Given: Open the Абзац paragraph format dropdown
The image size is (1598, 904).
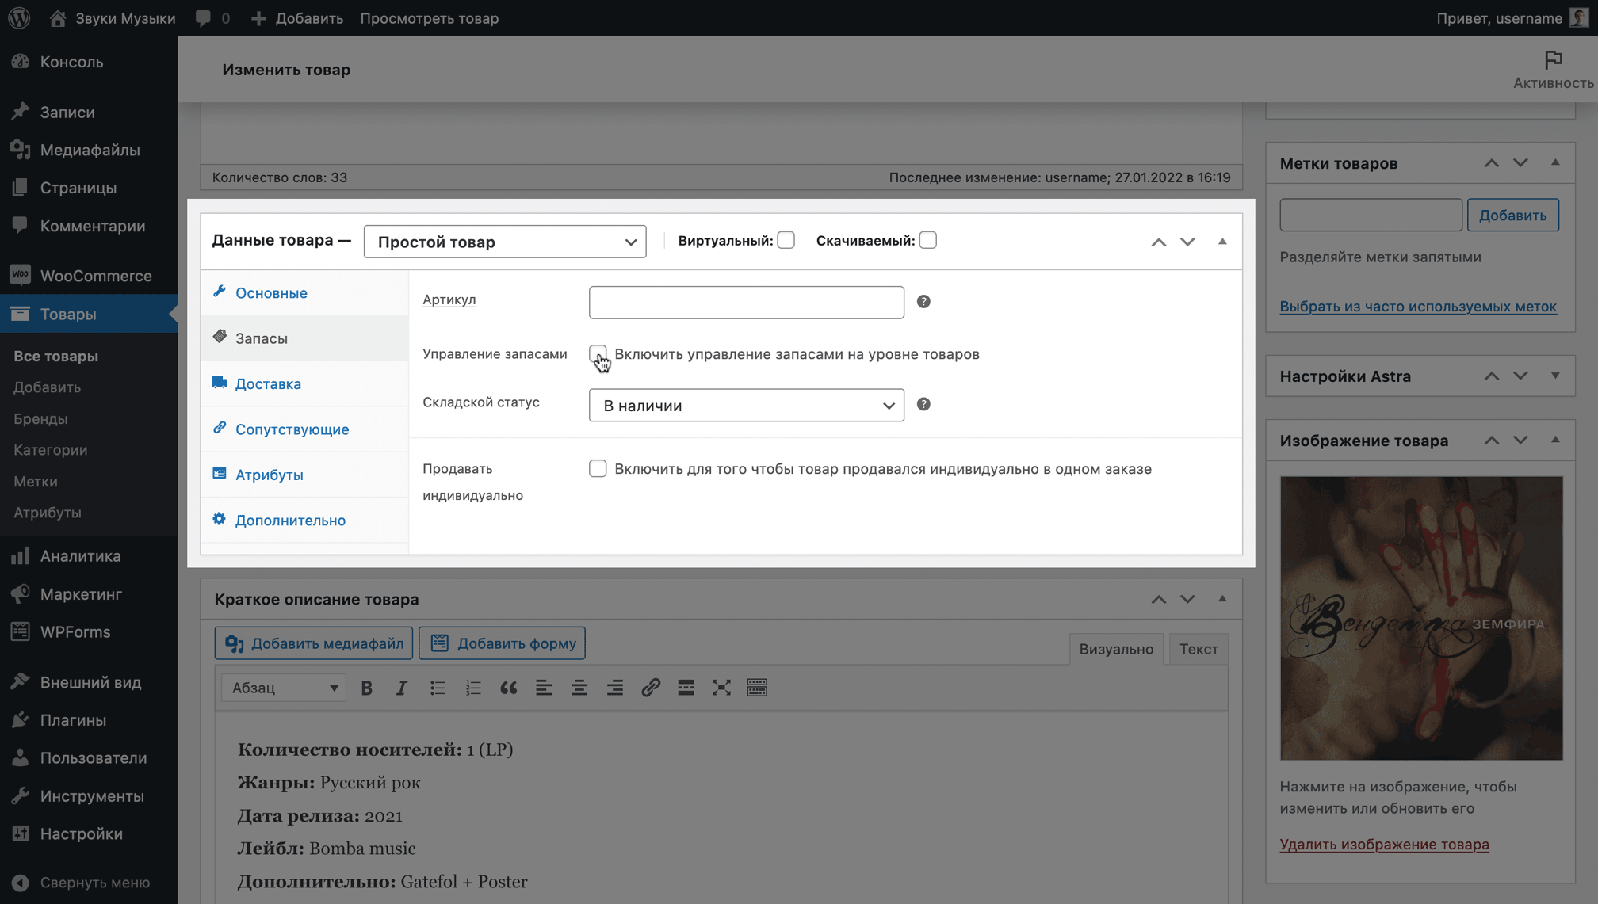Looking at the screenshot, I should point(284,688).
